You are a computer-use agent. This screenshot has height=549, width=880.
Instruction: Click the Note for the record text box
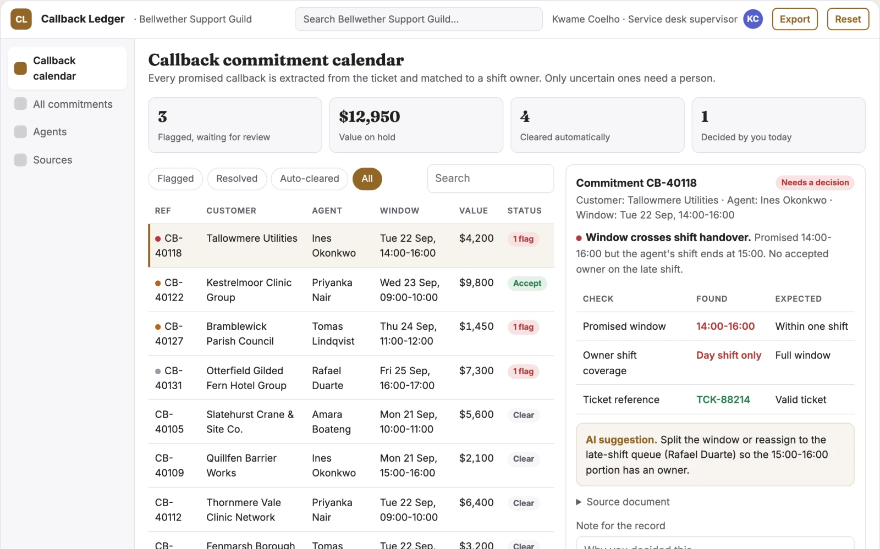click(715, 543)
